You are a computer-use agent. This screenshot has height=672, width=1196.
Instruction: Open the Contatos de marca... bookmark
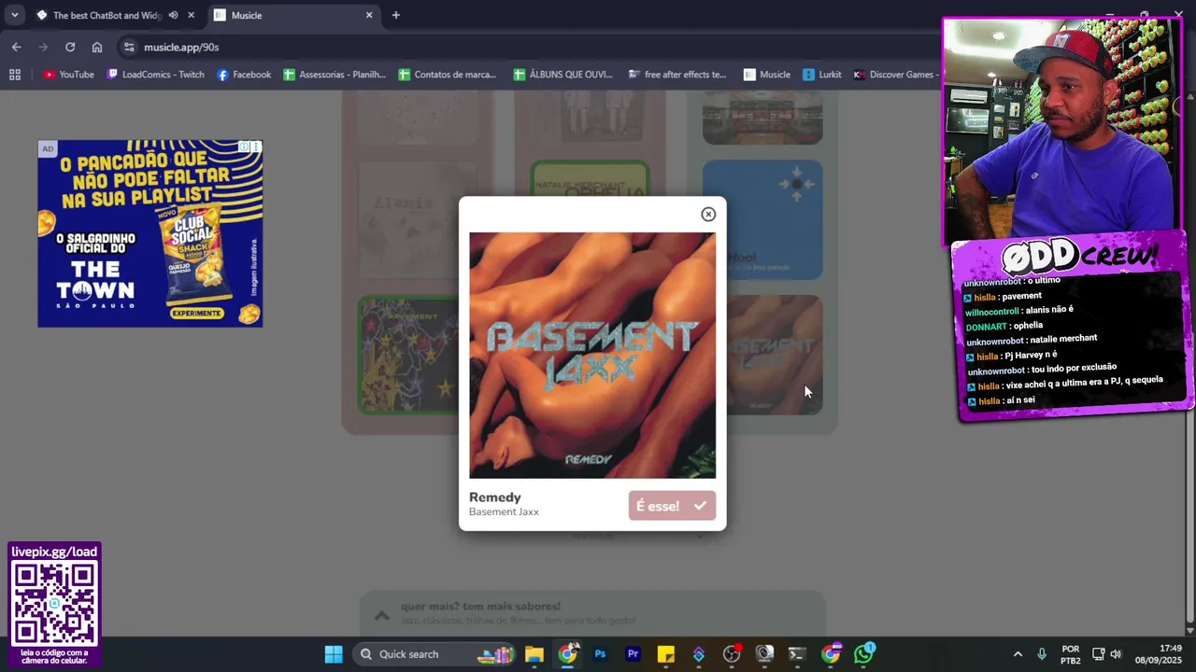click(448, 75)
